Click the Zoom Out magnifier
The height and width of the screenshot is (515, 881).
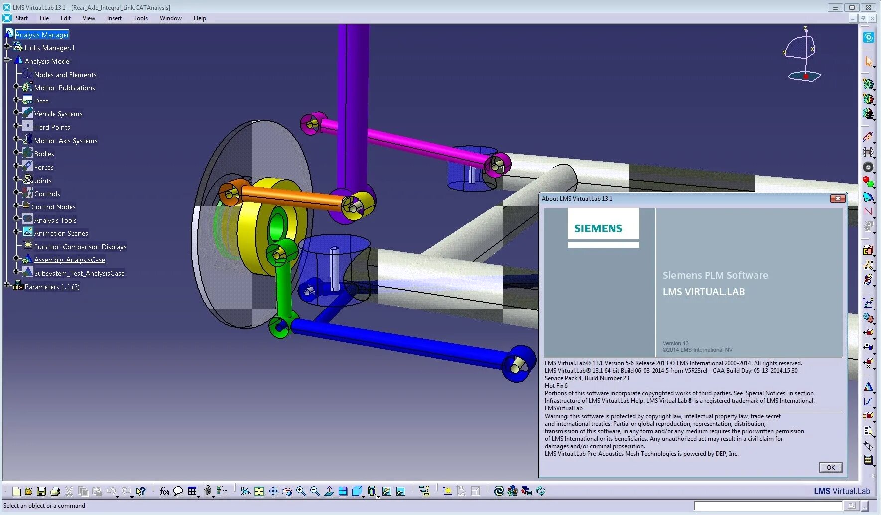[315, 491]
